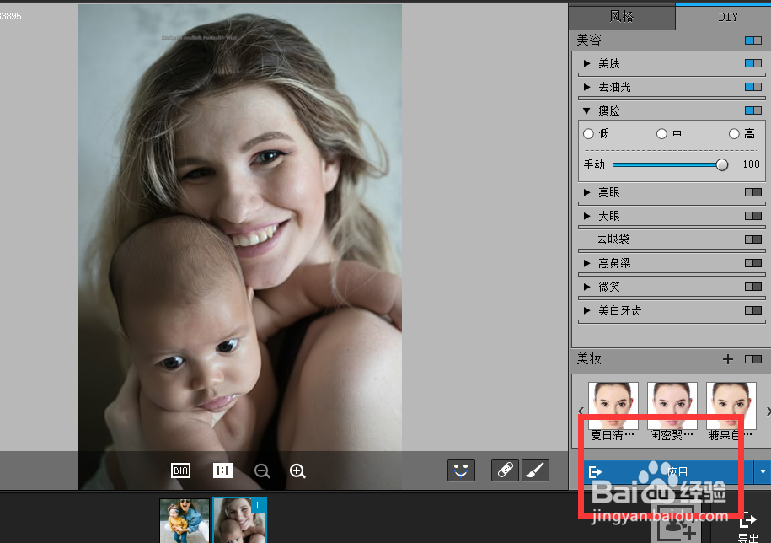Click the 去眼袋 label
771x543 pixels.
click(613, 239)
